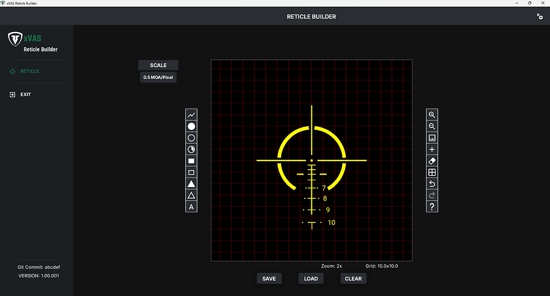The image size is (550, 296).
Task: Open the help question mark
Action: pyautogui.click(x=432, y=207)
